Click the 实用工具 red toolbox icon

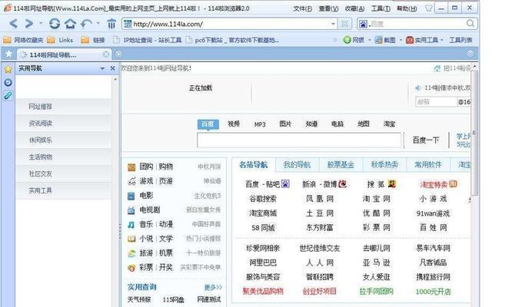click(x=410, y=40)
